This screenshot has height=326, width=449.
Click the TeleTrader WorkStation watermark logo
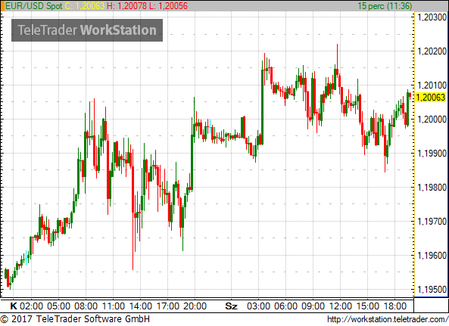(x=87, y=30)
